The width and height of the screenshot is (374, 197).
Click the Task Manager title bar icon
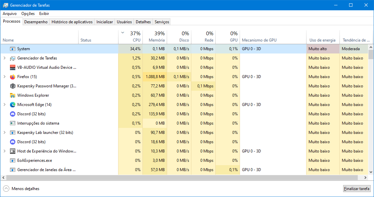point(5,5)
